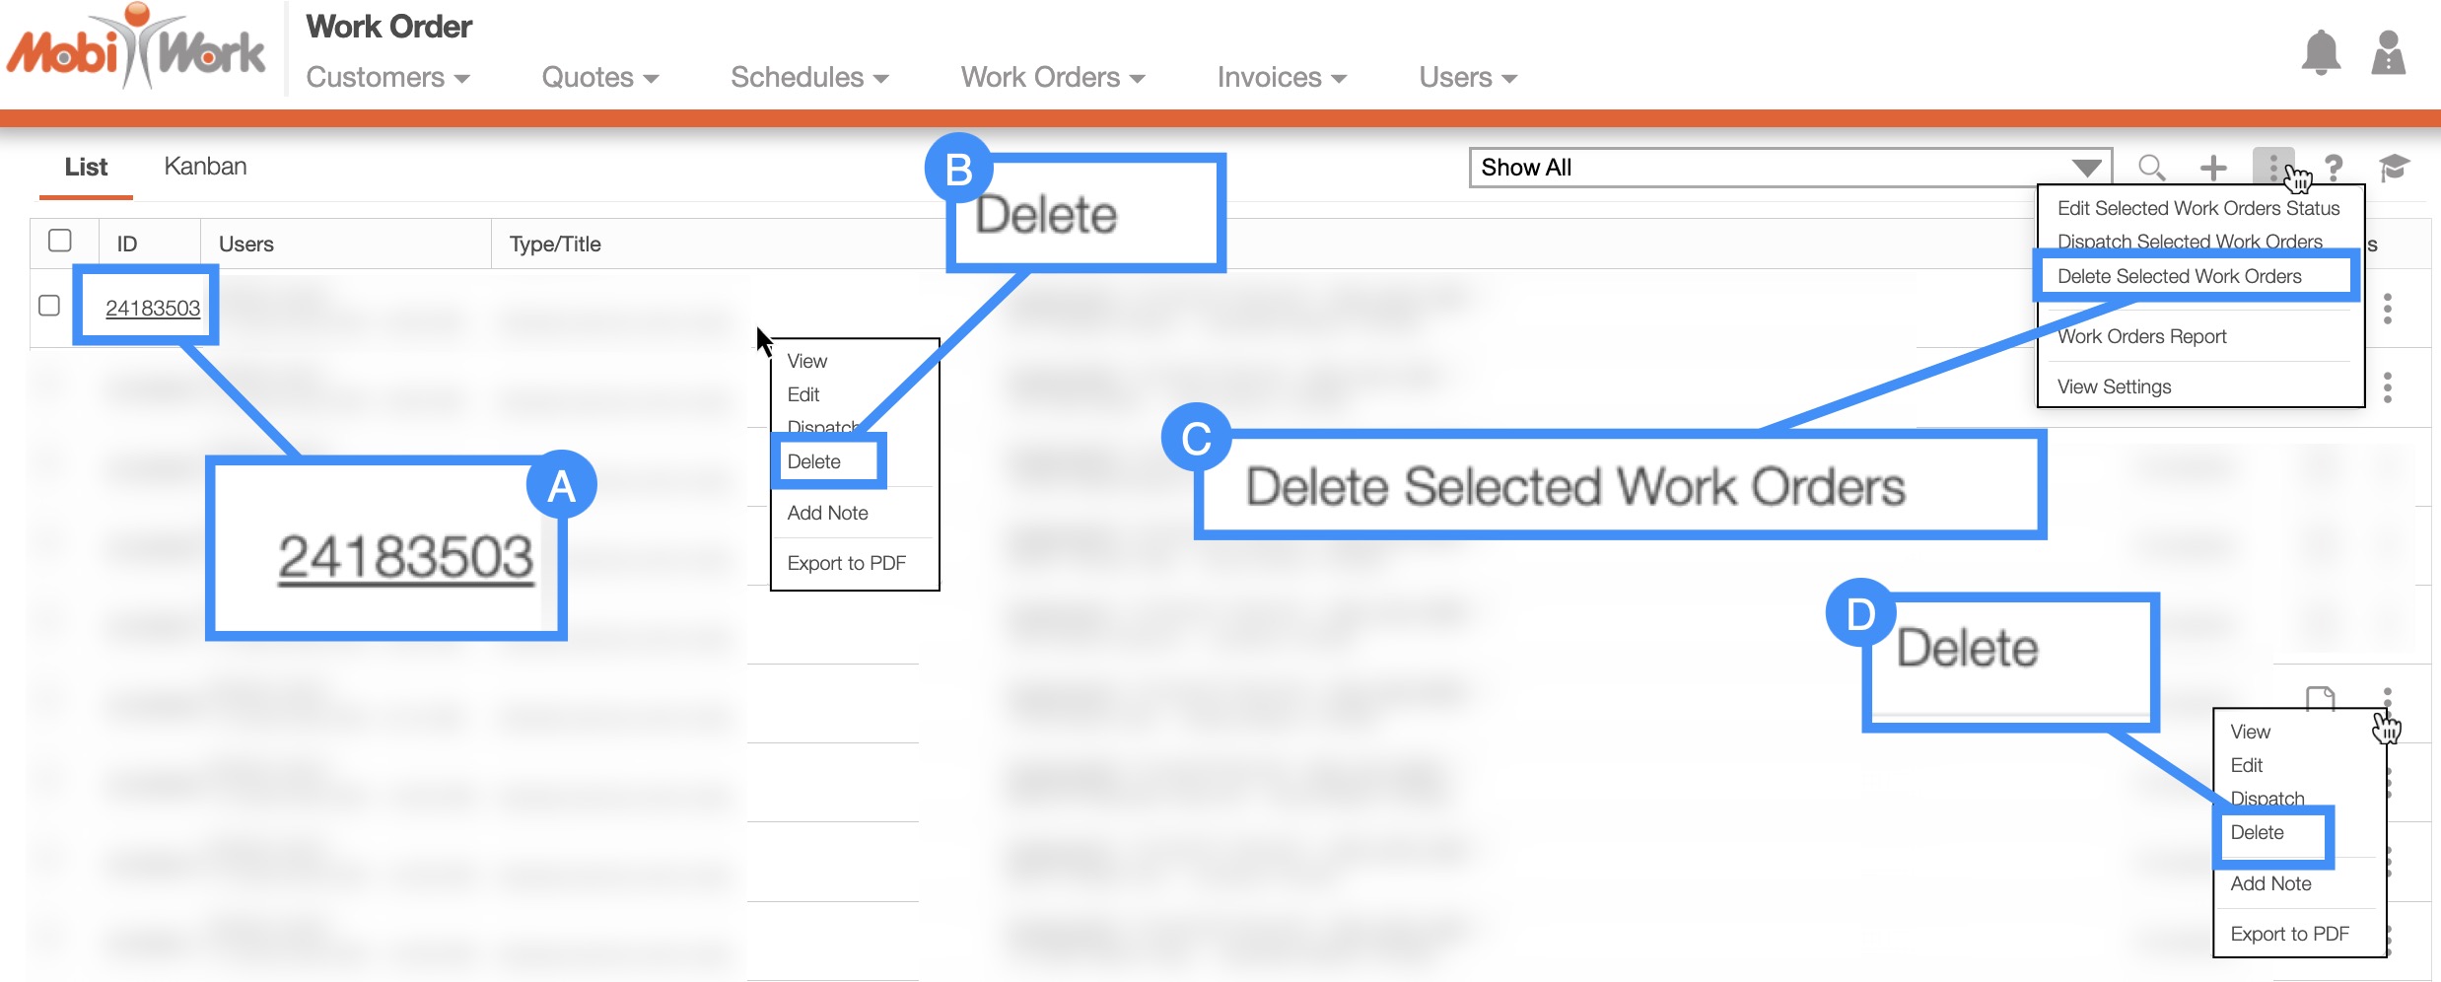Choose View Settings in the actions menu

[x=2114, y=386]
